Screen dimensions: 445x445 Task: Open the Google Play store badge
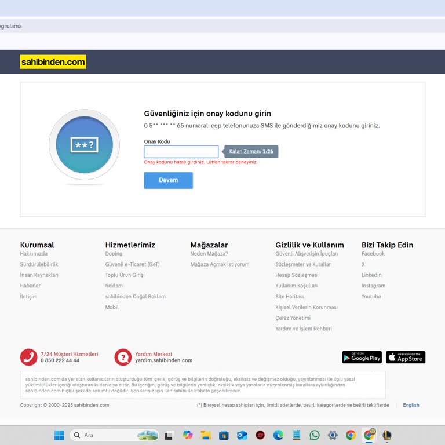click(362, 358)
